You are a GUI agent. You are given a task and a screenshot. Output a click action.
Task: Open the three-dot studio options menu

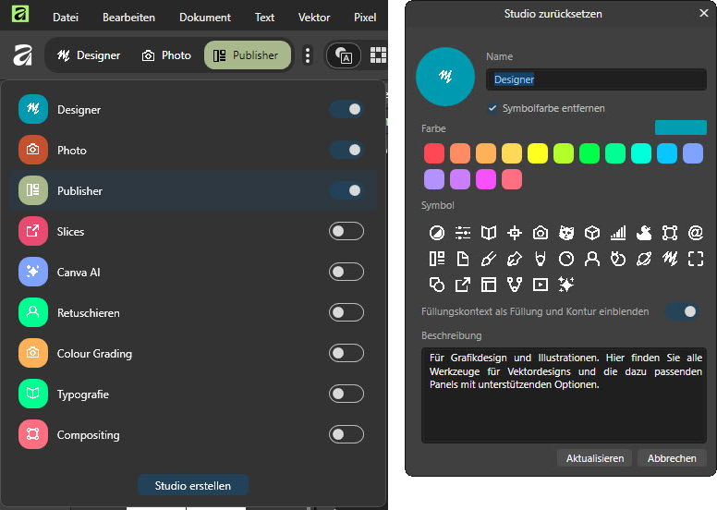(x=308, y=55)
